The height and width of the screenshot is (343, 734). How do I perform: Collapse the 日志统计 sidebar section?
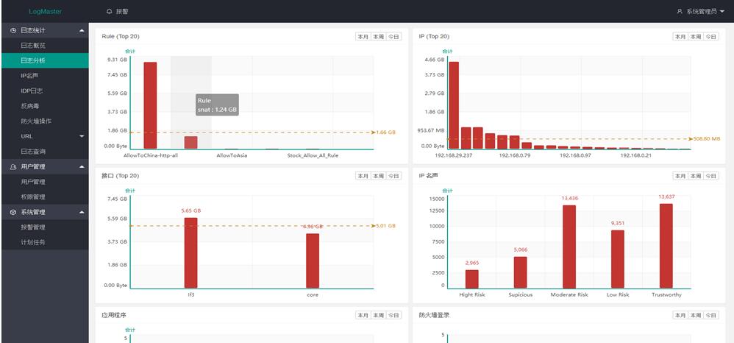[82, 30]
